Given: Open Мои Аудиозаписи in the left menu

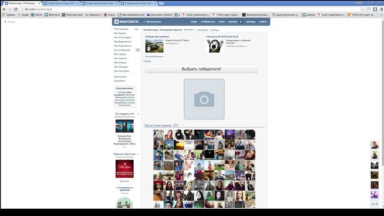Looking at the screenshot, I should click(x=122, y=46).
